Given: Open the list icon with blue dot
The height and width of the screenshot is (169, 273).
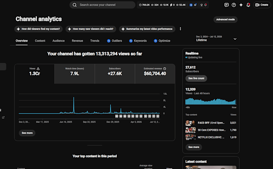Looking at the screenshot, I should pos(196,5).
